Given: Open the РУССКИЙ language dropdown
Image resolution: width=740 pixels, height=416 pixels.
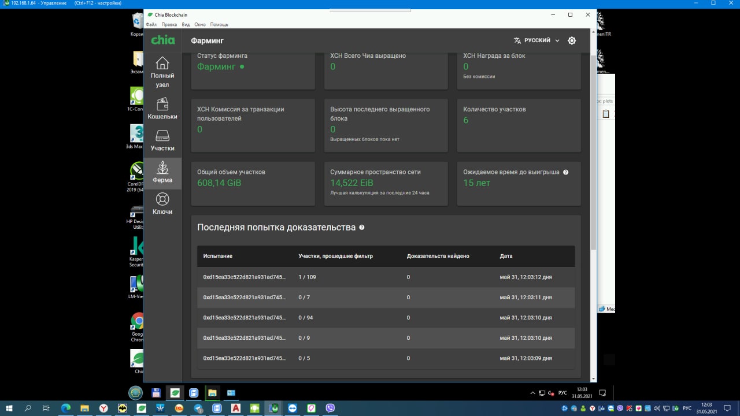Looking at the screenshot, I should pos(542,40).
